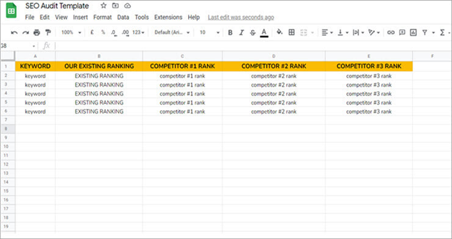Click the COMPETITOR #3 RANK header cell
452x239 pixels.
click(x=369, y=66)
